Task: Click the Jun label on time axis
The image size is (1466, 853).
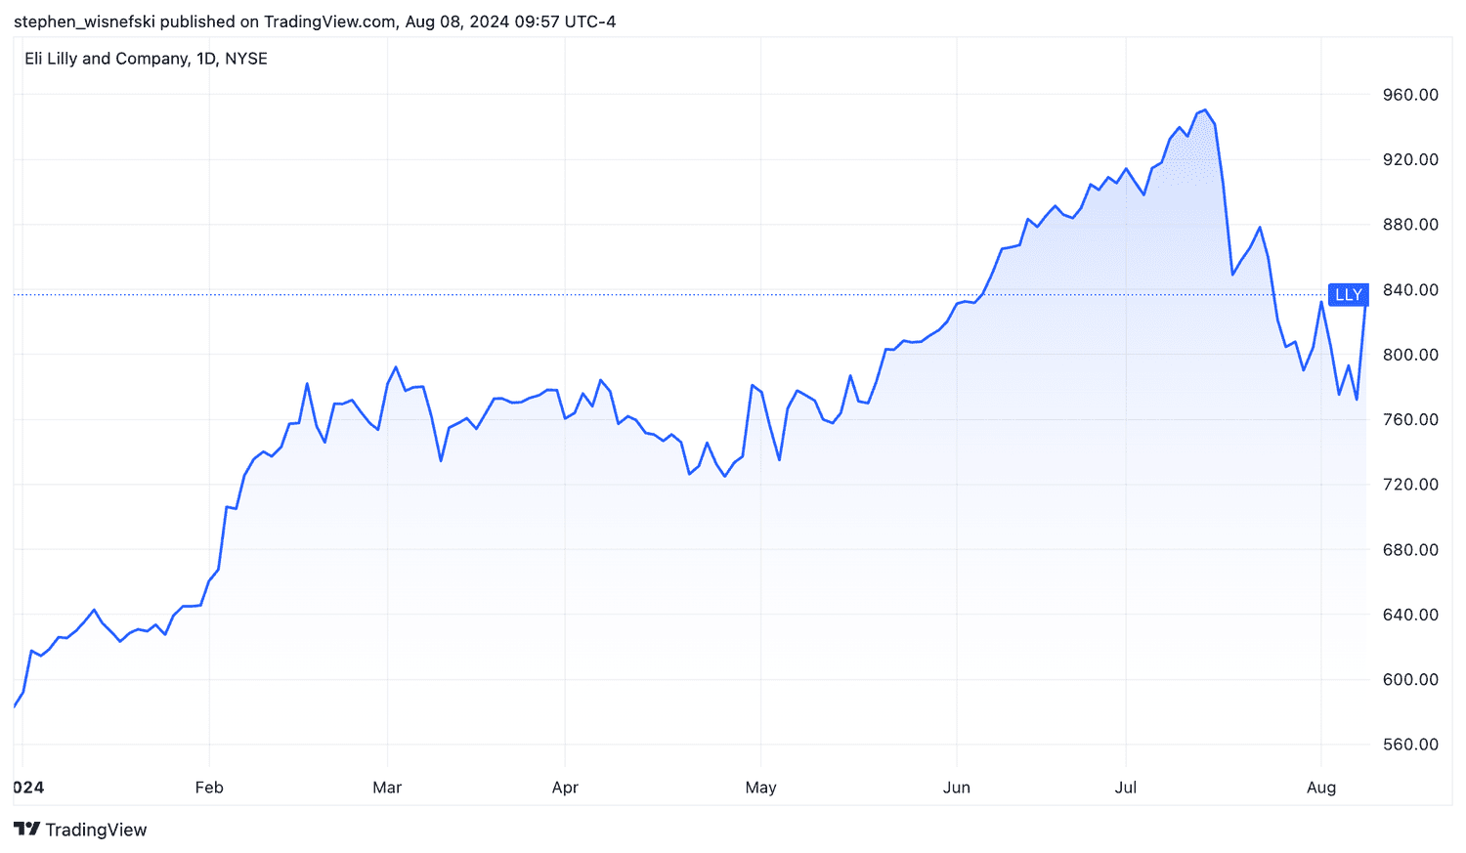Action: (957, 788)
